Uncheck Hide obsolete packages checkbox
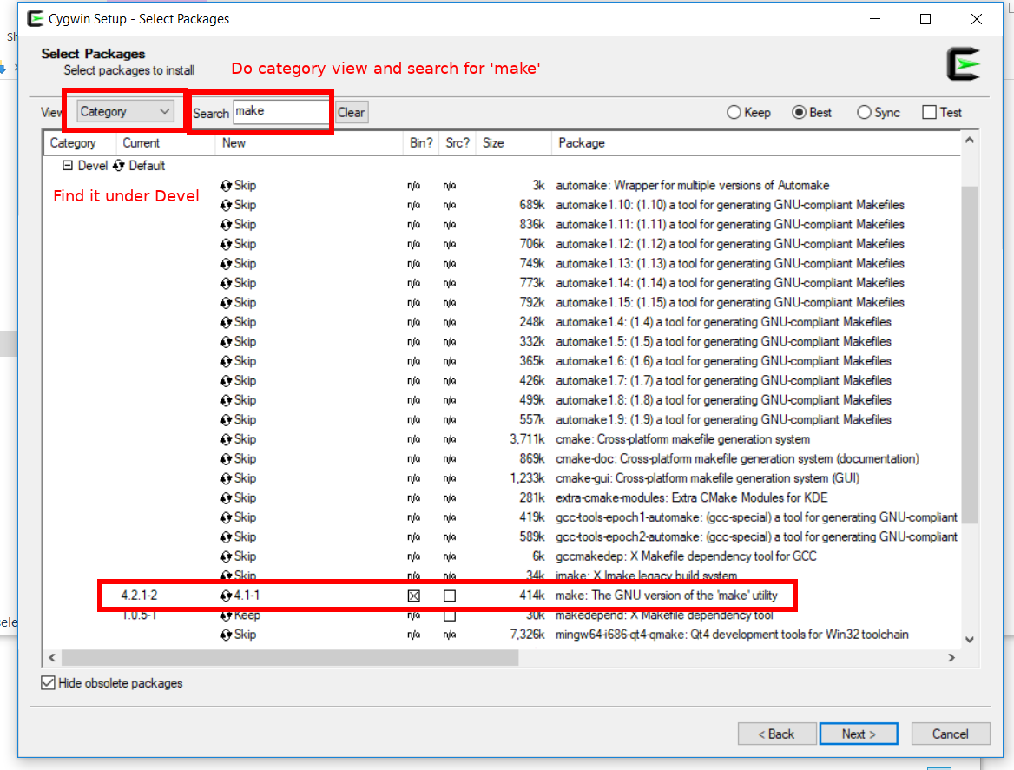 coord(49,683)
